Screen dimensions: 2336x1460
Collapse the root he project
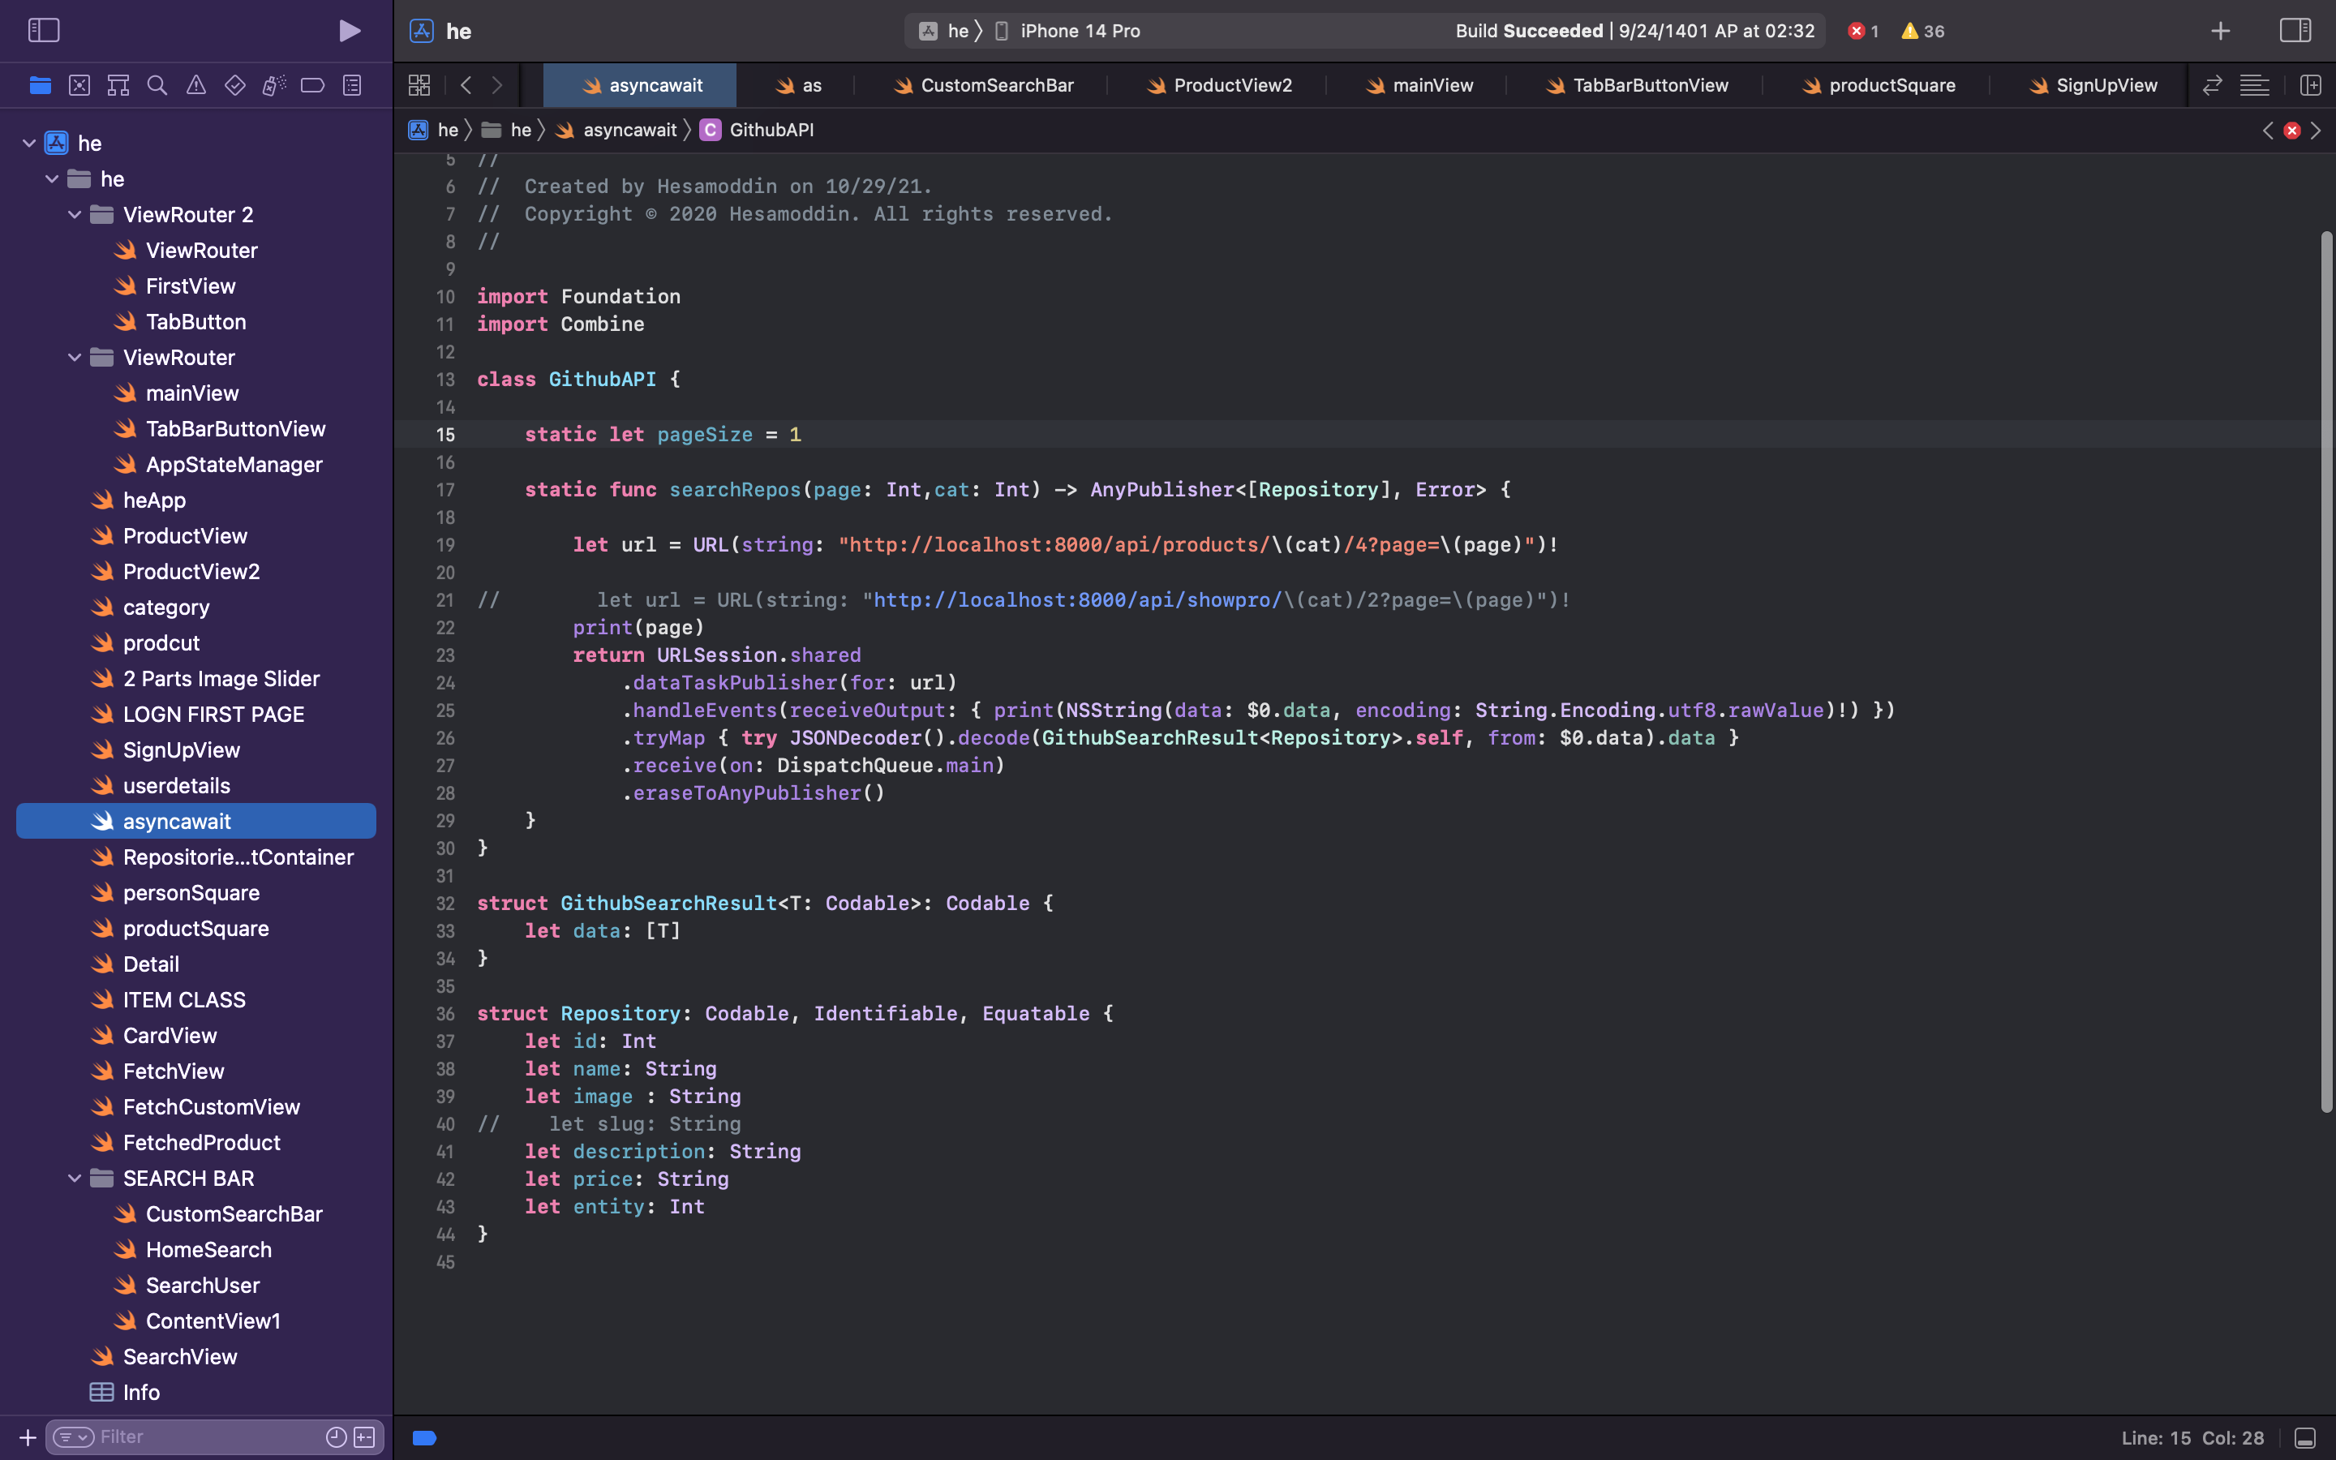29,143
